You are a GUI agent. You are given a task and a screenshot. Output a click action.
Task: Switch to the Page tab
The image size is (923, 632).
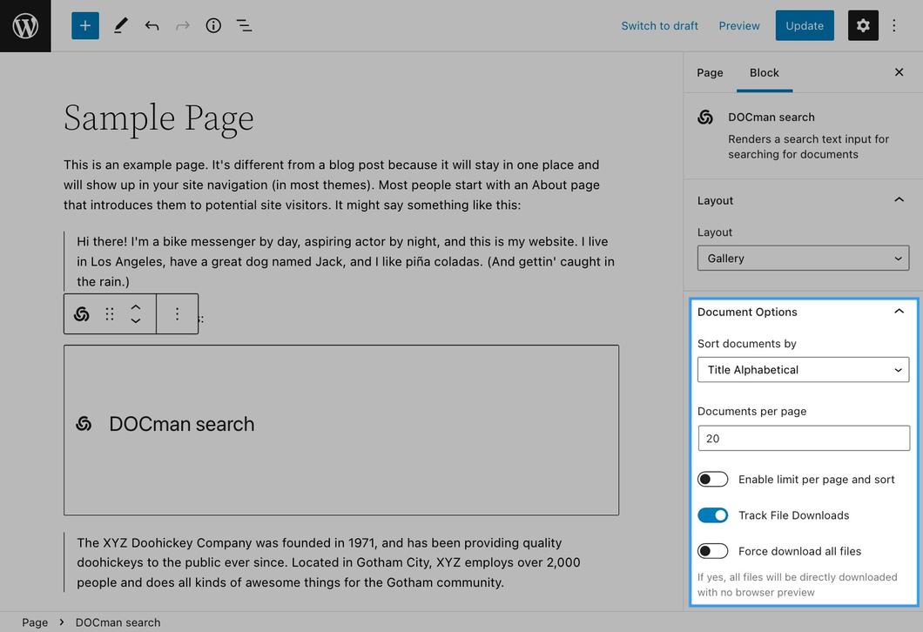[710, 72]
